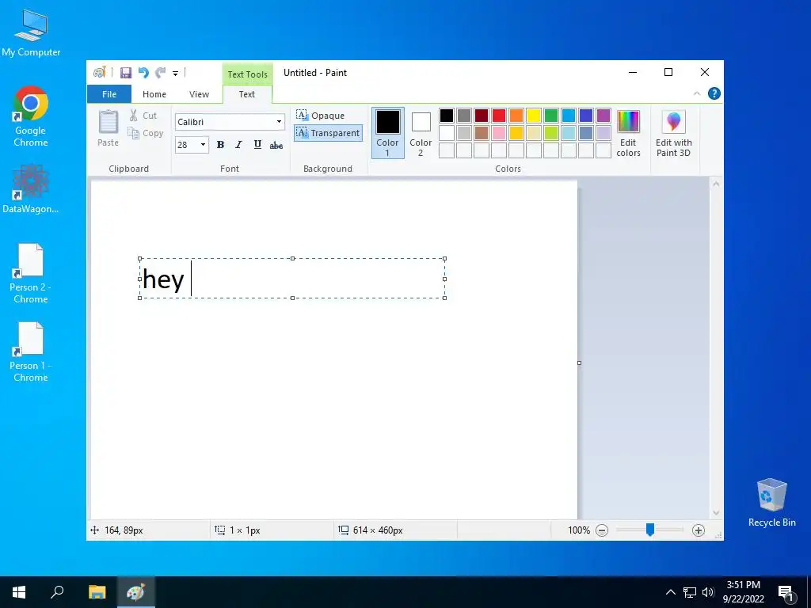Open Edit colors dialog
Viewport: 811px width, 608px height.
coord(628,133)
